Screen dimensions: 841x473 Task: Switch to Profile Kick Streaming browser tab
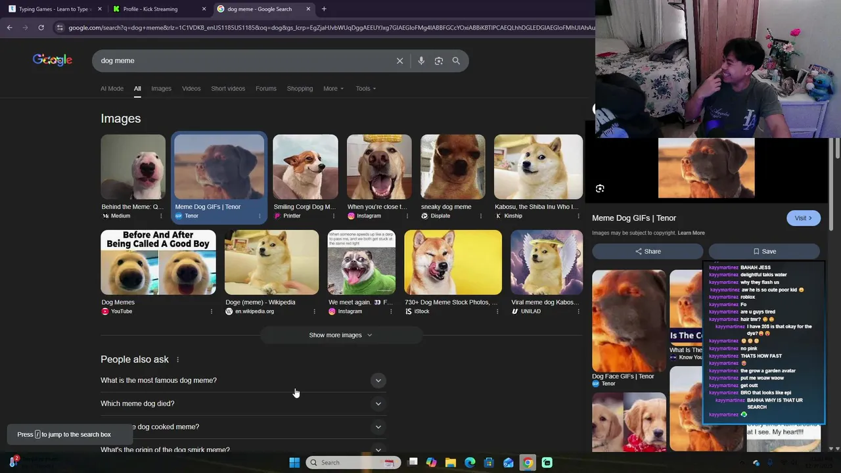[x=158, y=9]
